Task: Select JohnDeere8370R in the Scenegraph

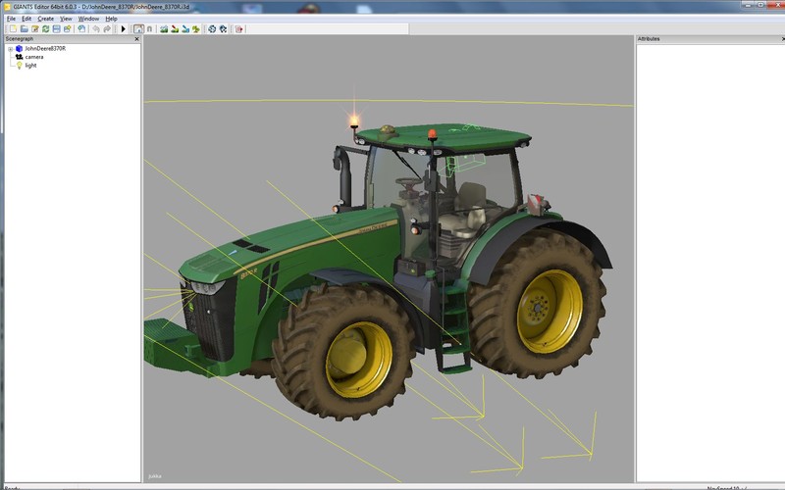Action: [44, 48]
